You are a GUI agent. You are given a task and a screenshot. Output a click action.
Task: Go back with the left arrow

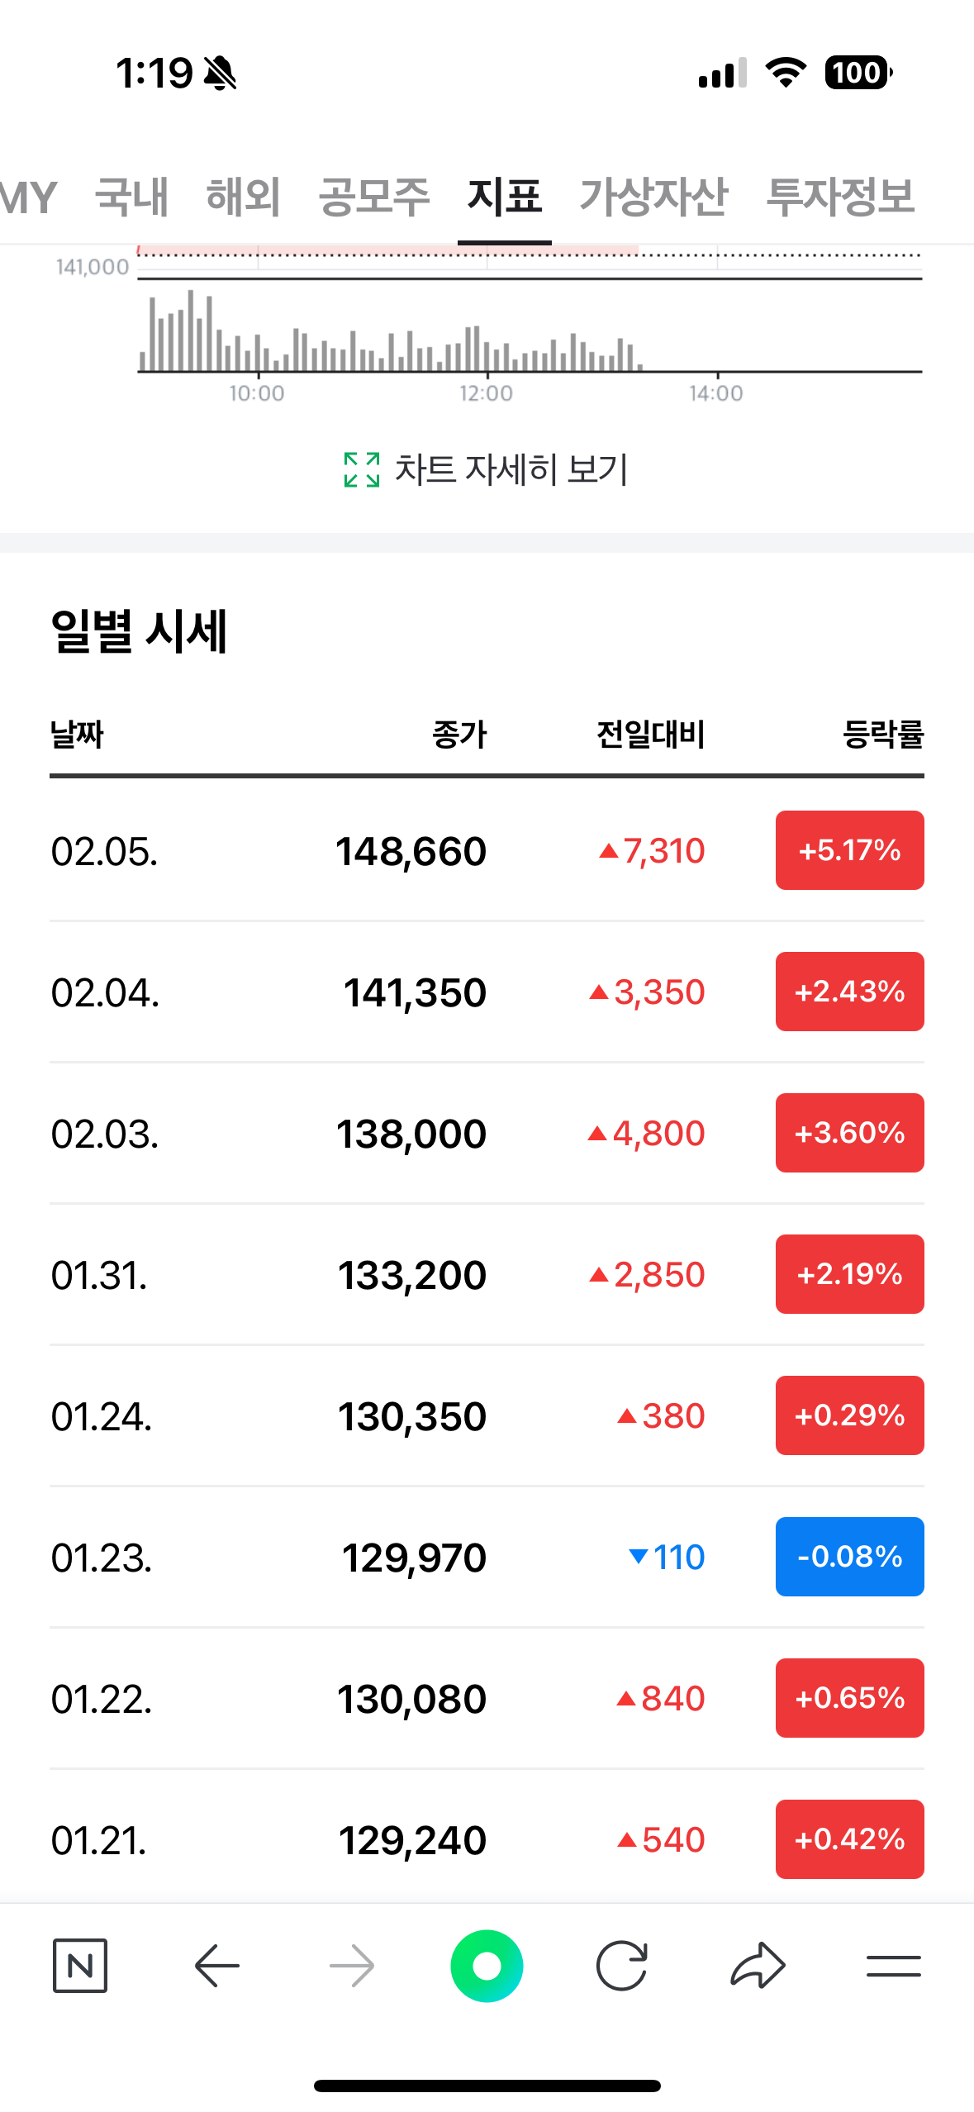tap(216, 1965)
